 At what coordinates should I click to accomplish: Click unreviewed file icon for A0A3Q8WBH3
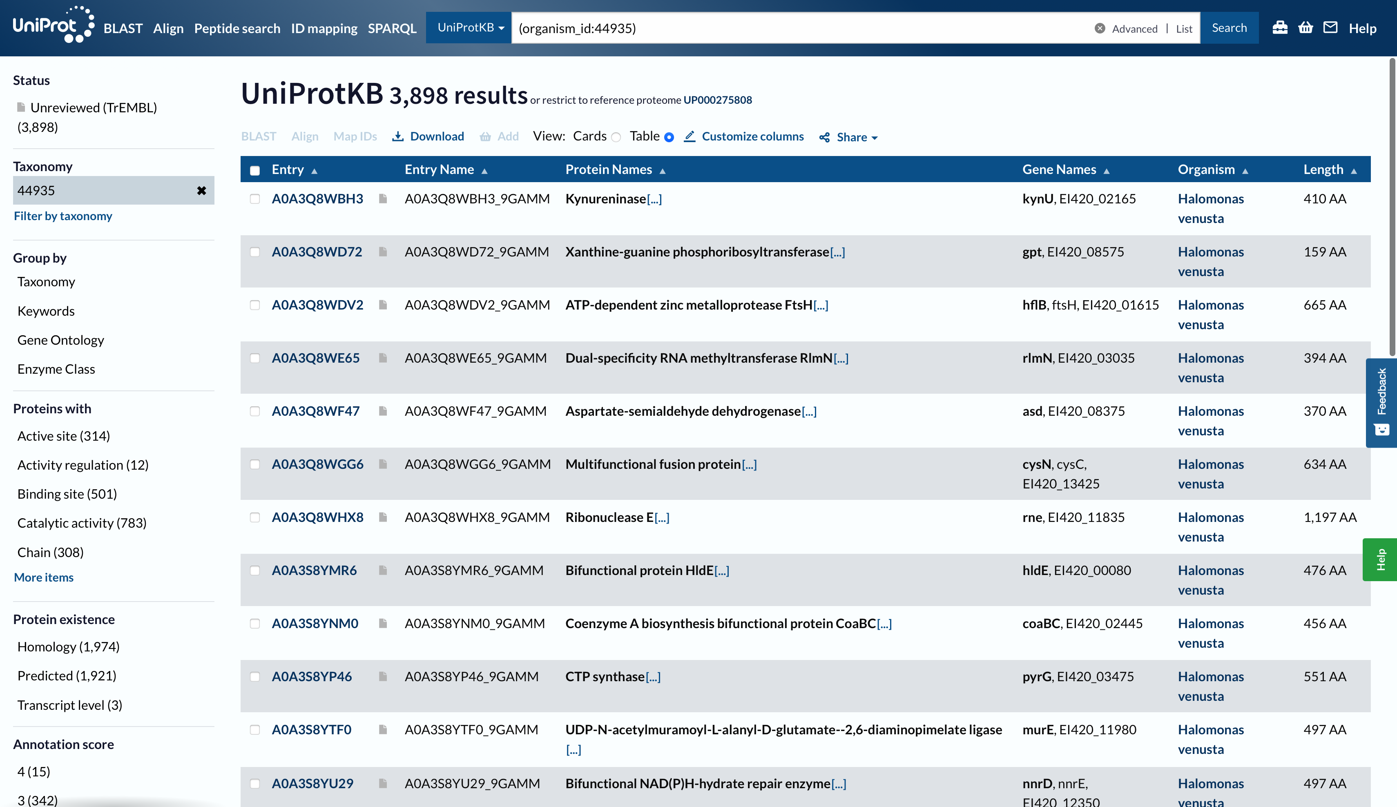click(382, 198)
